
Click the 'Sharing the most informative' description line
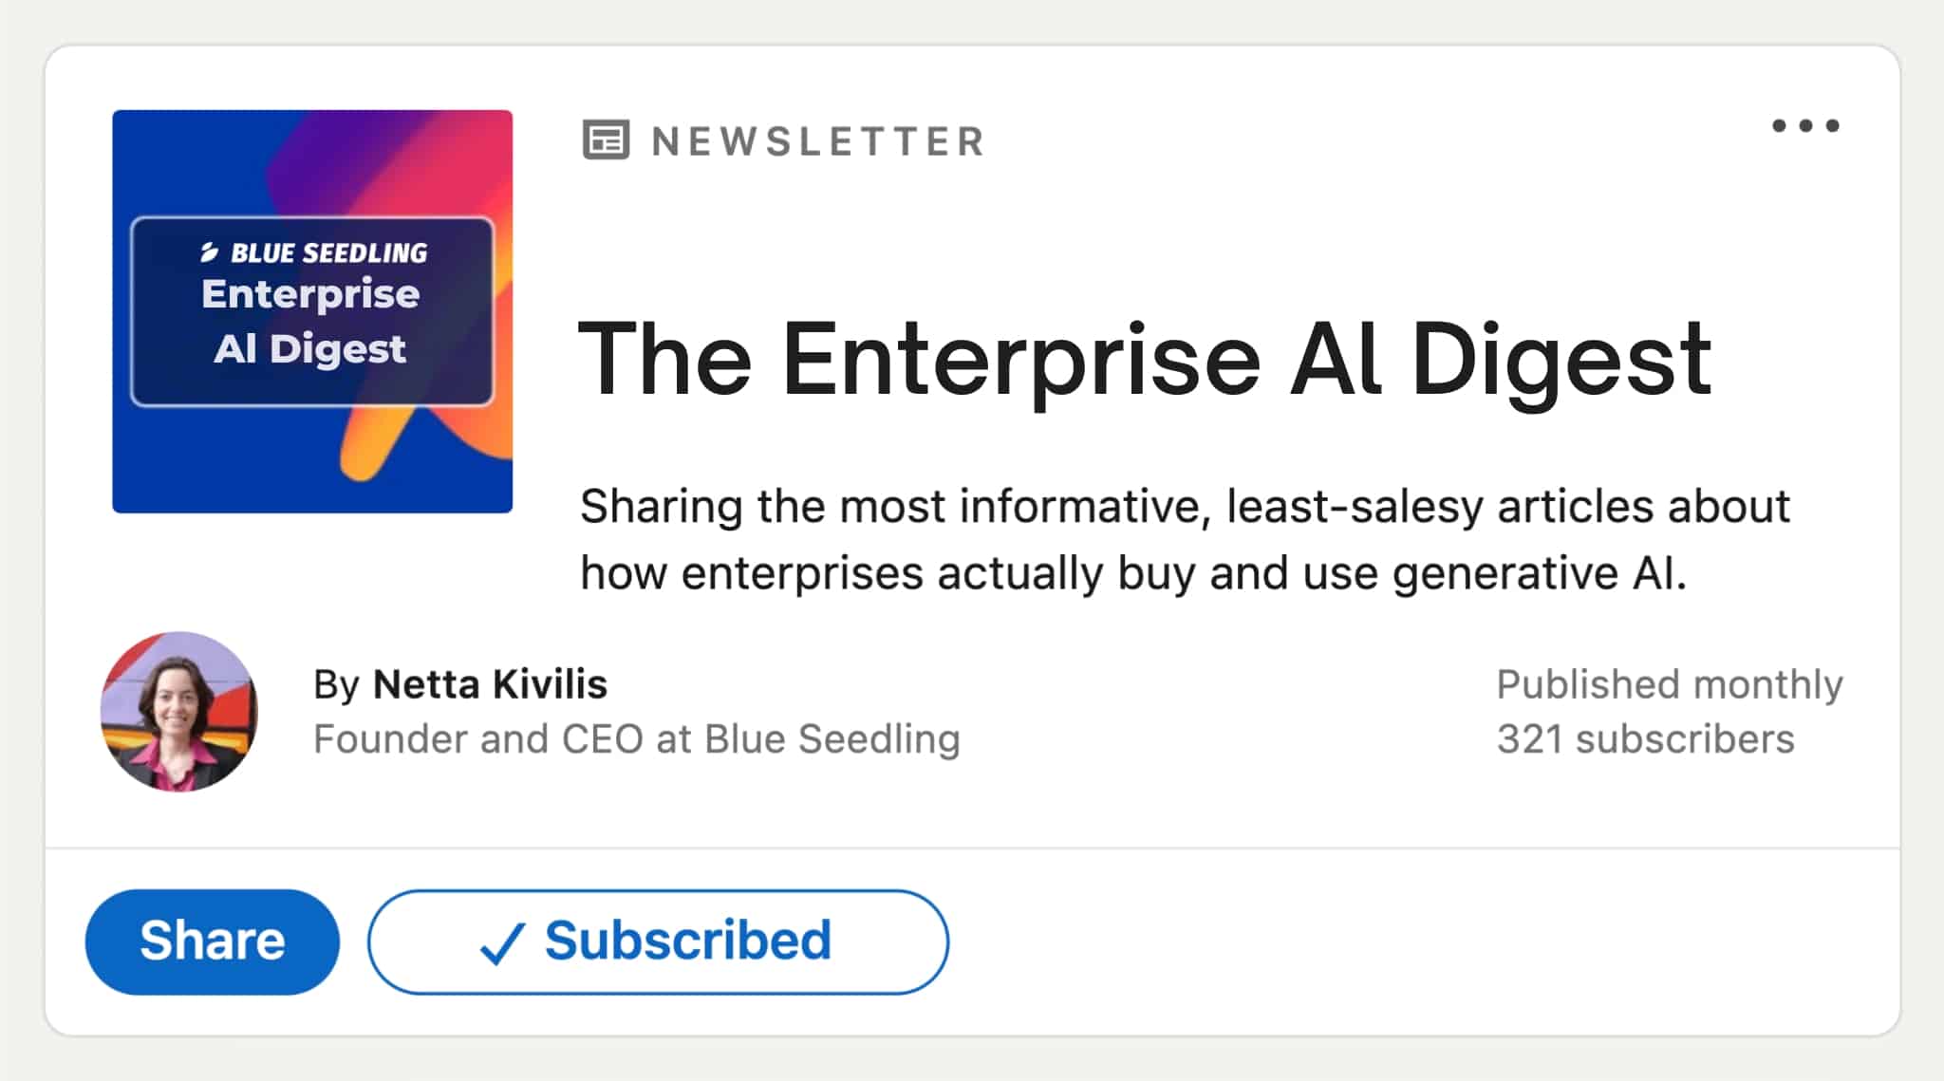click(x=1185, y=506)
